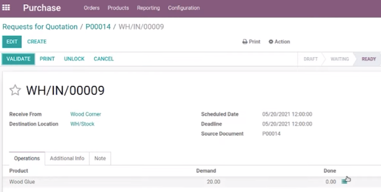Image resolution: width=381 pixels, height=192 pixels.
Task: Click CREATE to make new record
Action: 37,42
